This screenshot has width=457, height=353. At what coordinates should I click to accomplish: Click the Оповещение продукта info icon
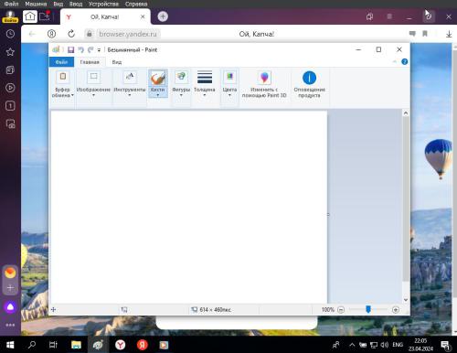(x=309, y=78)
